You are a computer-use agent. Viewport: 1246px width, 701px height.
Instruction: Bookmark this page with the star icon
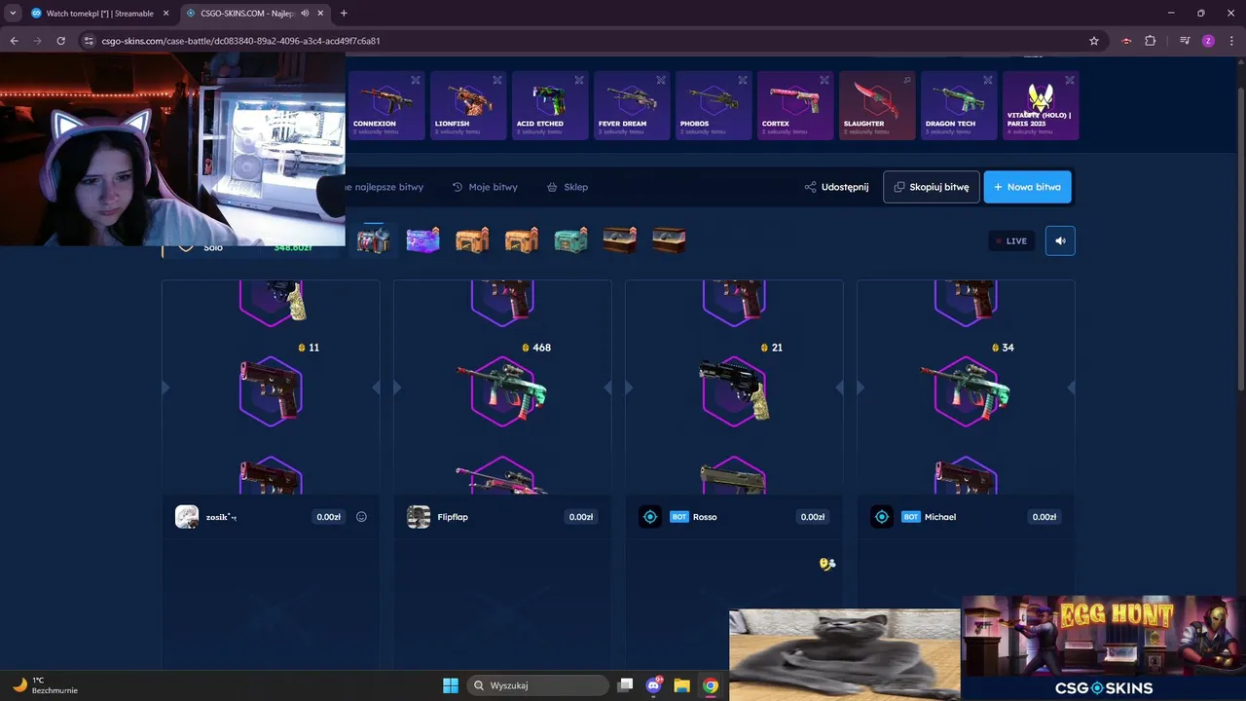pyautogui.click(x=1094, y=41)
